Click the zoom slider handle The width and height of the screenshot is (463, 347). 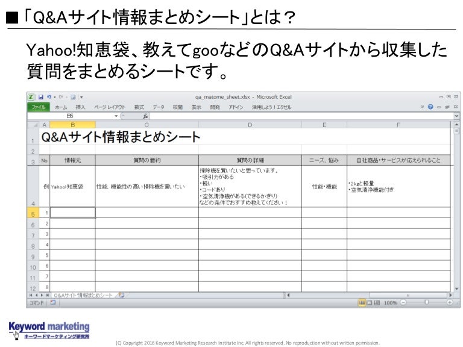click(x=426, y=303)
